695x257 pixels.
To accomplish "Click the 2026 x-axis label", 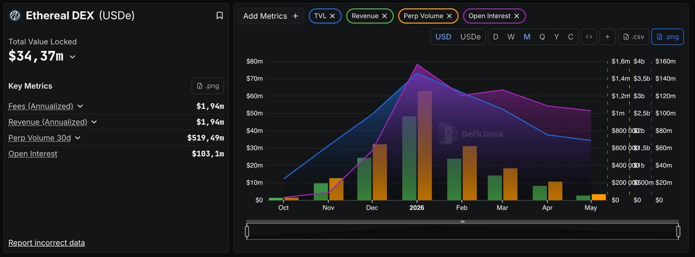I will (417, 208).
